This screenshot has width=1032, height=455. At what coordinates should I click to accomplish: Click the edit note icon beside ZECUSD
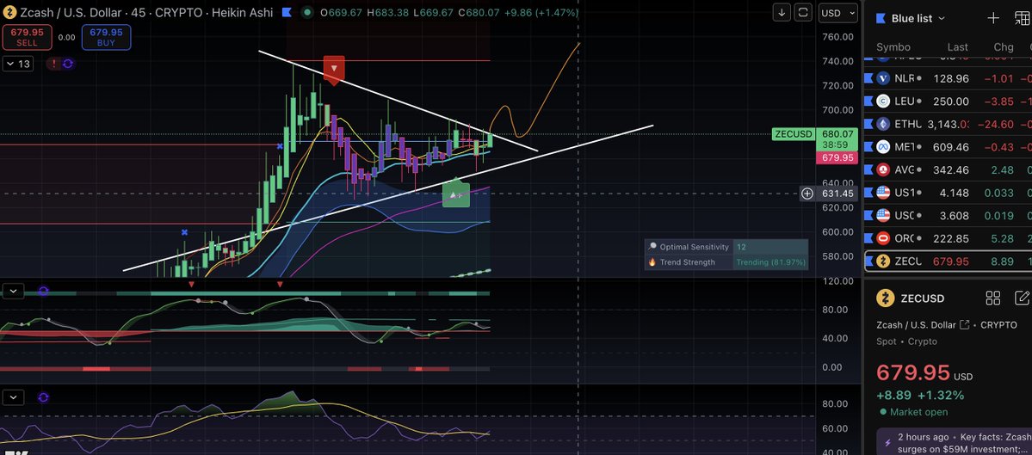[x=1023, y=298]
